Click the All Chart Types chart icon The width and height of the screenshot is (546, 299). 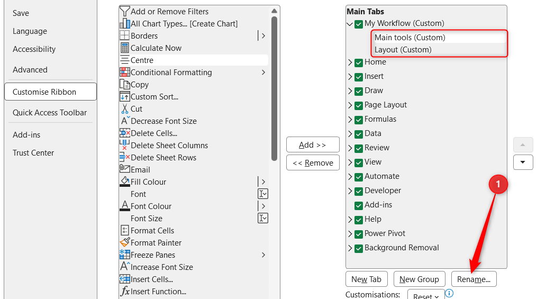point(125,24)
